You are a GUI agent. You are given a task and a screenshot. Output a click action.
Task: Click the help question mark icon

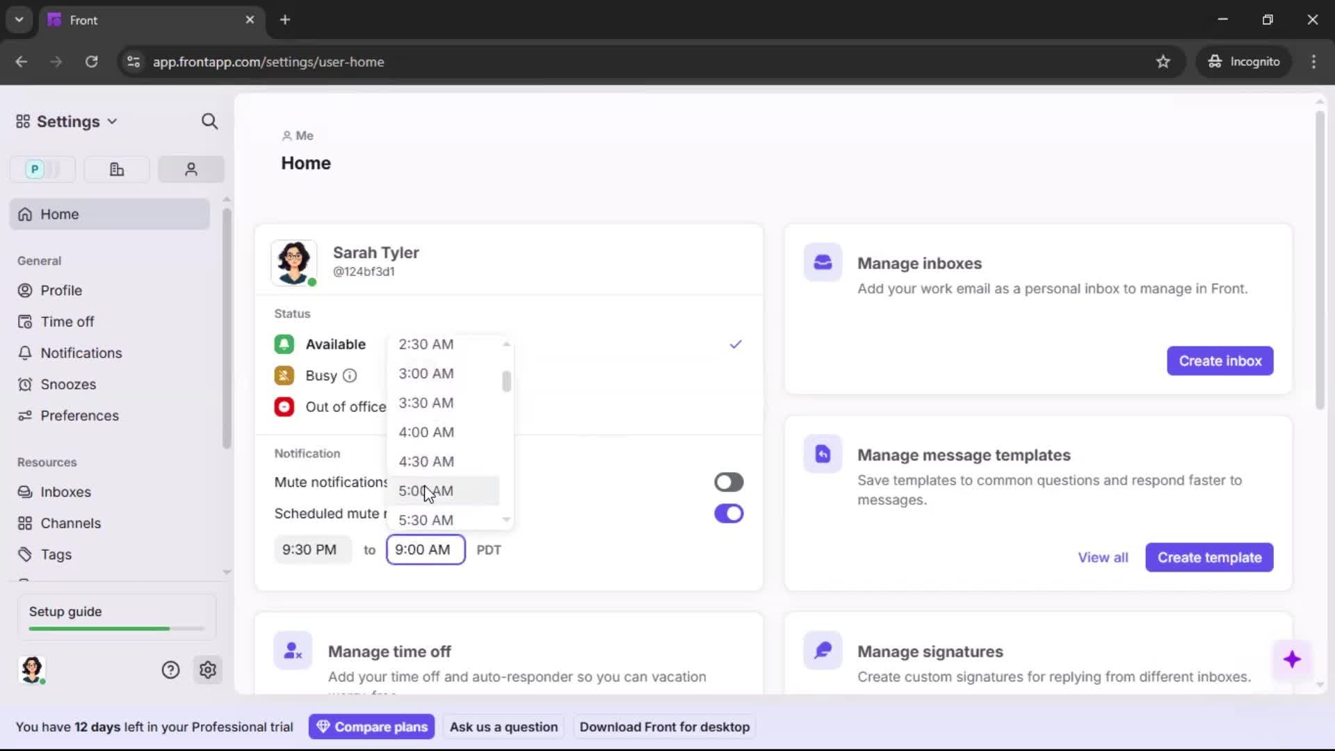pos(170,670)
